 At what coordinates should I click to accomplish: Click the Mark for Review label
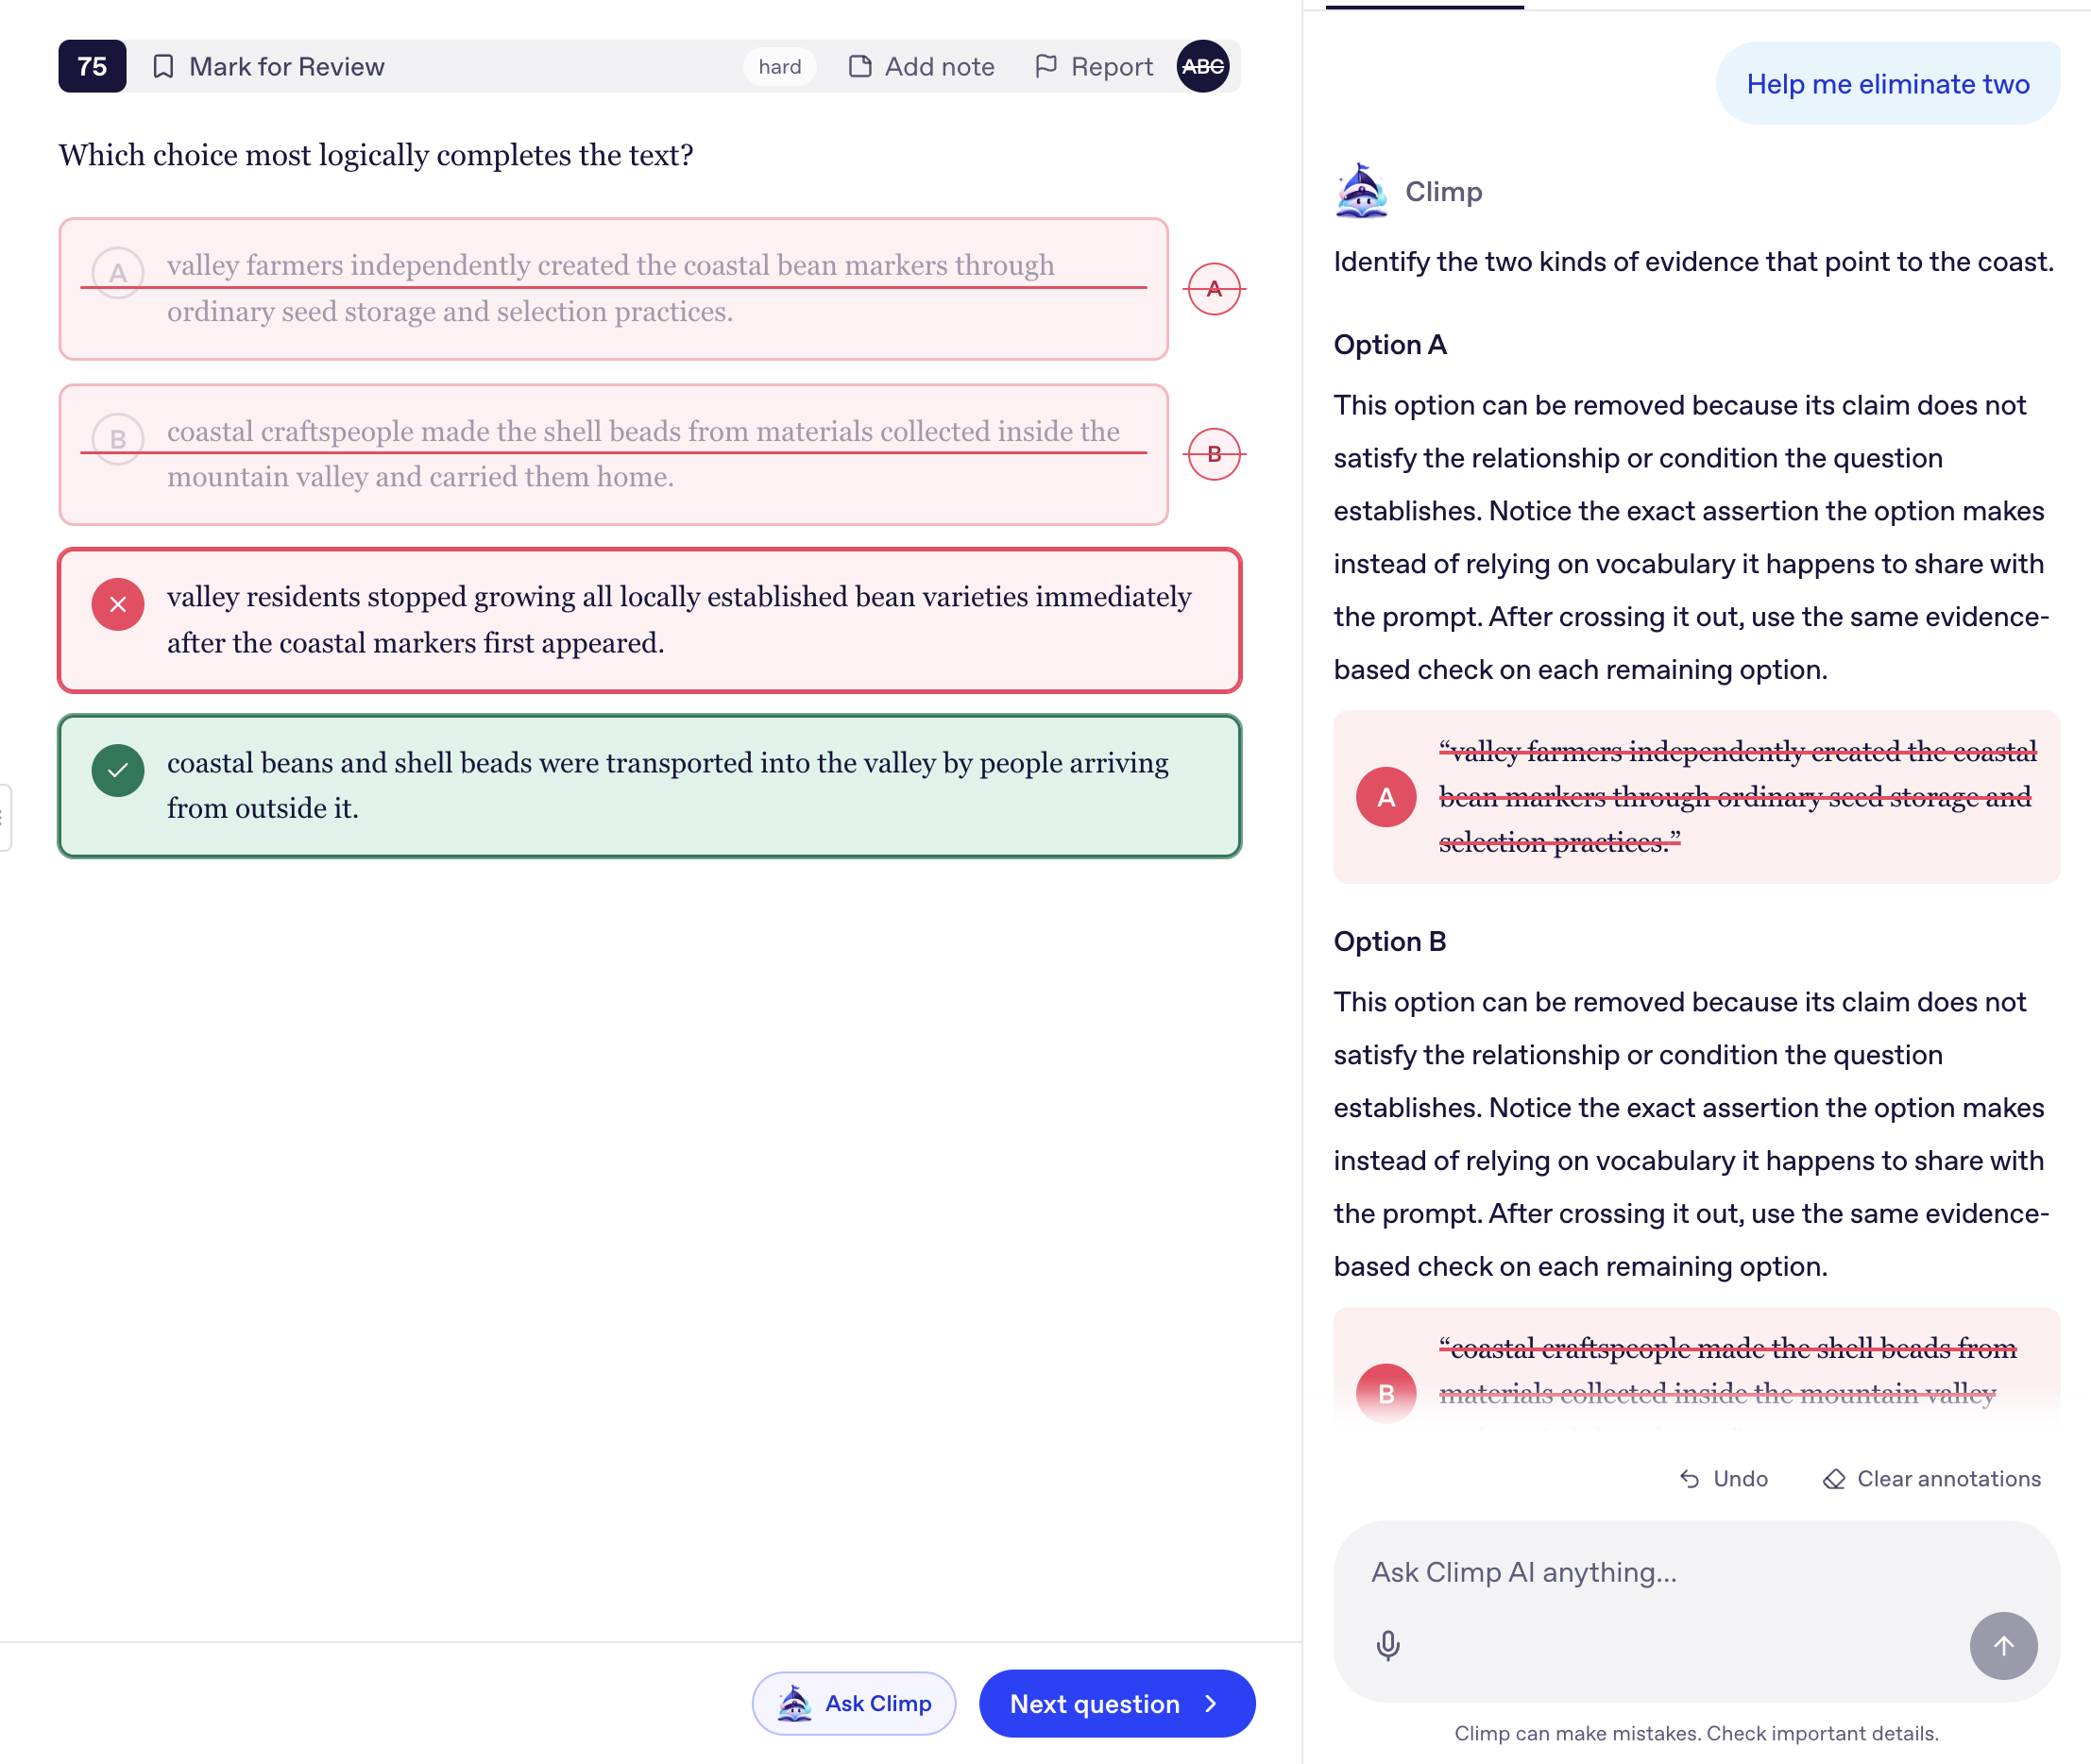click(286, 66)
